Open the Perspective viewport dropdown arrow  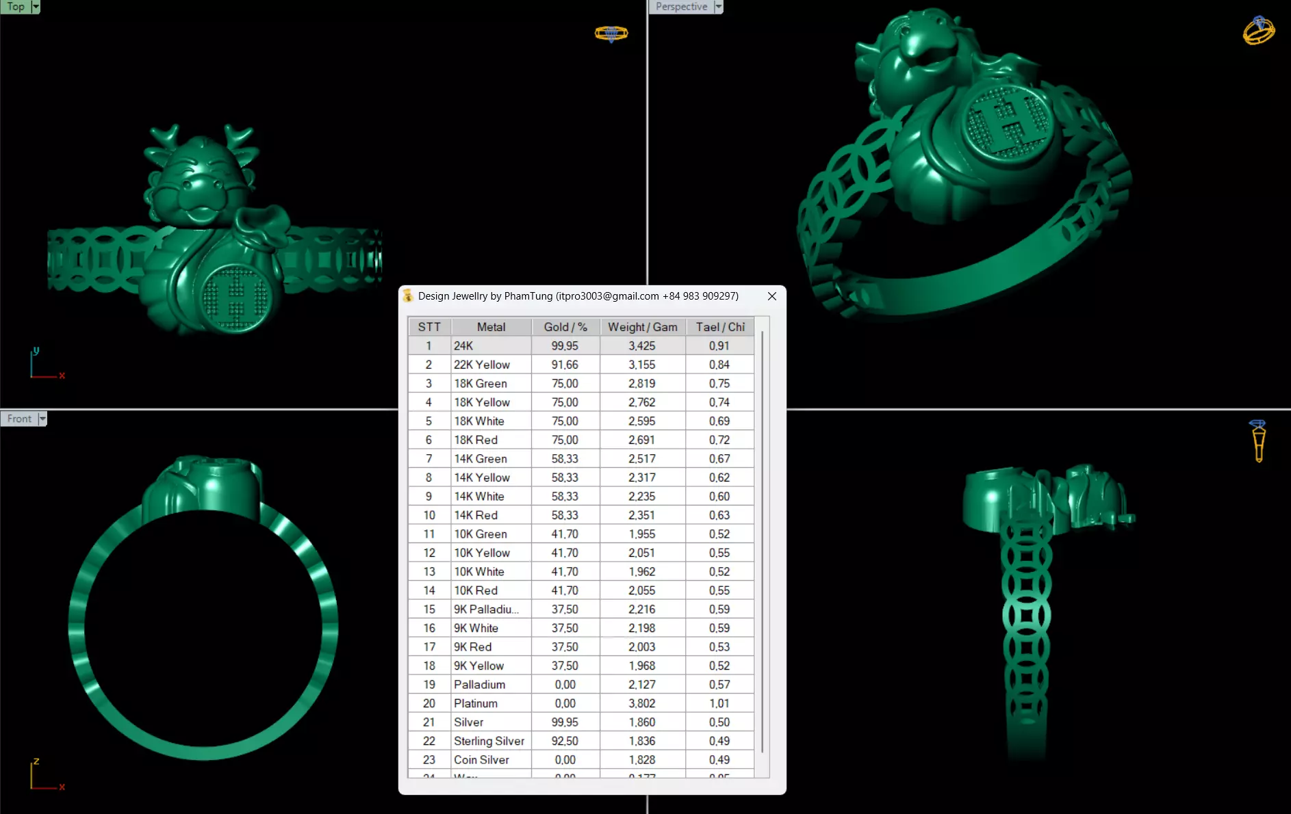718,7
